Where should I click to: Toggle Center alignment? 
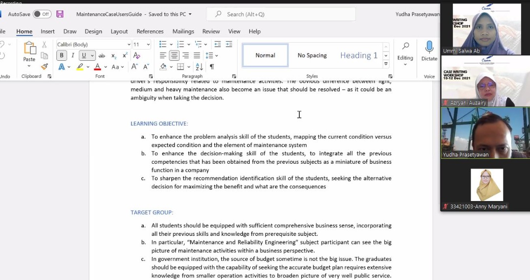pyautogui.click(x=174, y=55)
